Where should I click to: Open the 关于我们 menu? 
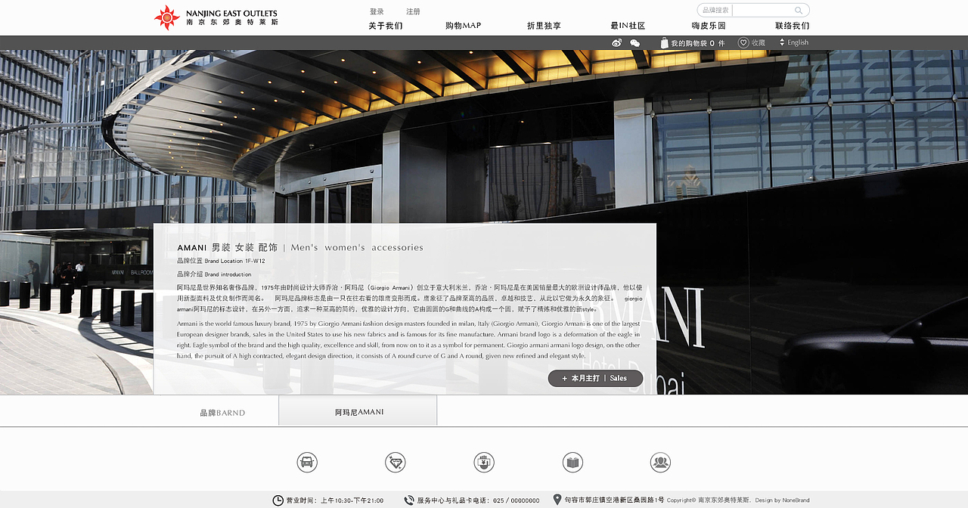pyautogui.click(x=383, y=25)
